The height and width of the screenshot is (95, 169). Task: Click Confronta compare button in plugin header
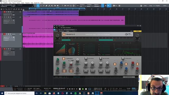point(62,31)
